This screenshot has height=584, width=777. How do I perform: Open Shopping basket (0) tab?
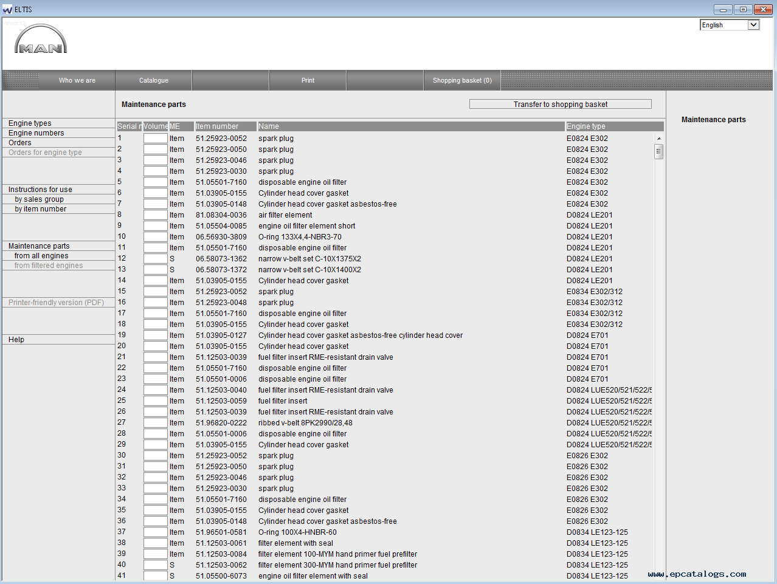462,80
